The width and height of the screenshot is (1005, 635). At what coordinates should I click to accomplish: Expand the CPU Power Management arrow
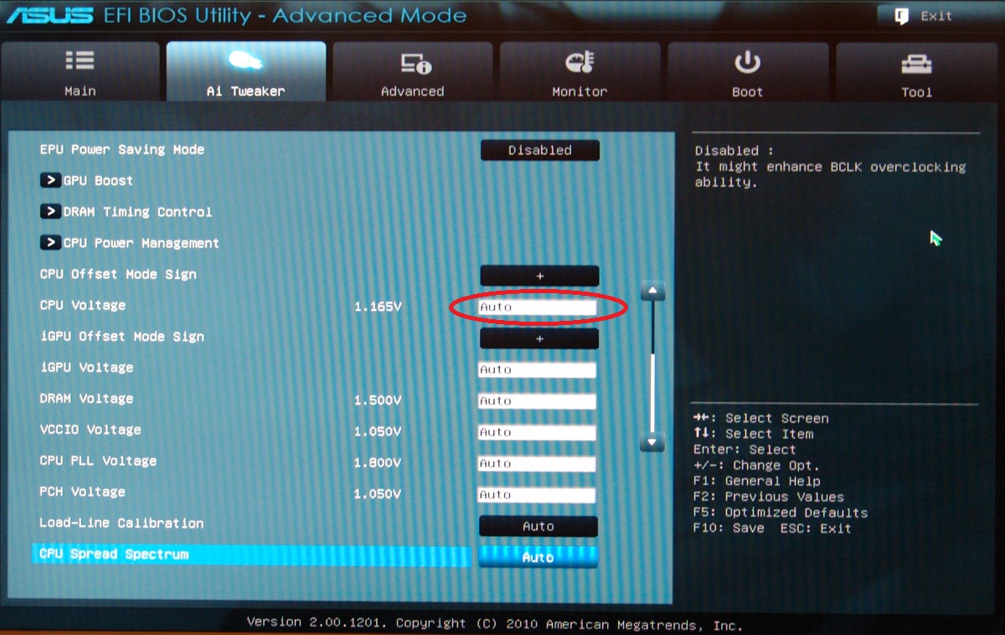coord(50,243)
